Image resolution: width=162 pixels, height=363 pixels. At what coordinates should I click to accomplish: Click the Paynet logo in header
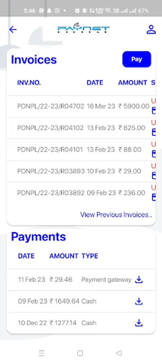(84, 29)
